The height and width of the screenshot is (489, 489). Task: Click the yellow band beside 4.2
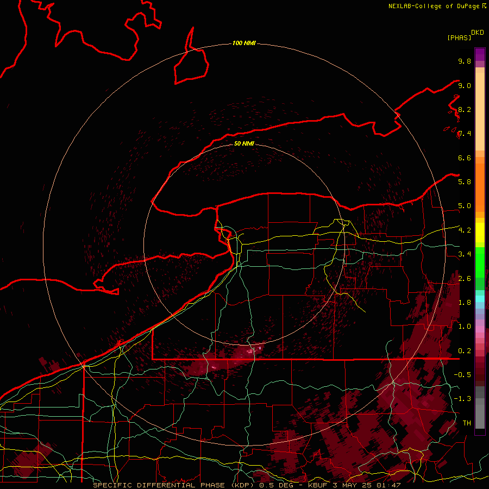pyautogui.click(x=480, y=233)
